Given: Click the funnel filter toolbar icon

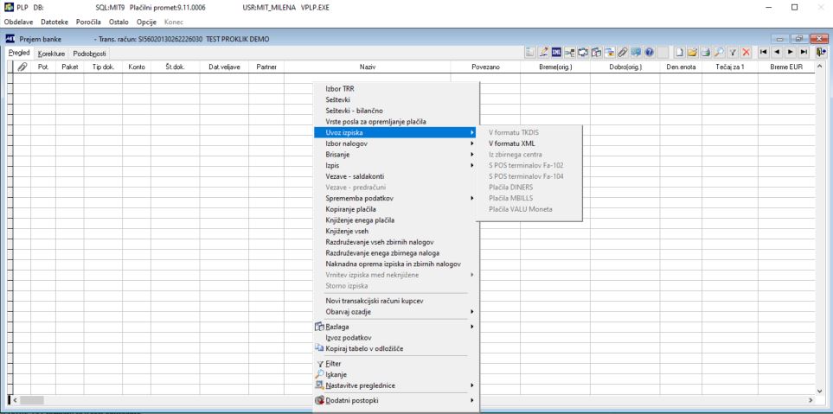Looking at the screenshot, I should coord(733,52).
